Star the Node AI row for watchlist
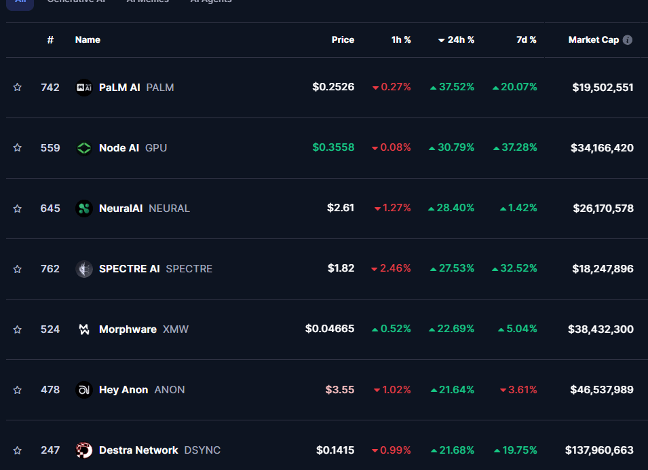This screenshot has height=470, width=648. pyautogui.click(x=18, y=147)
